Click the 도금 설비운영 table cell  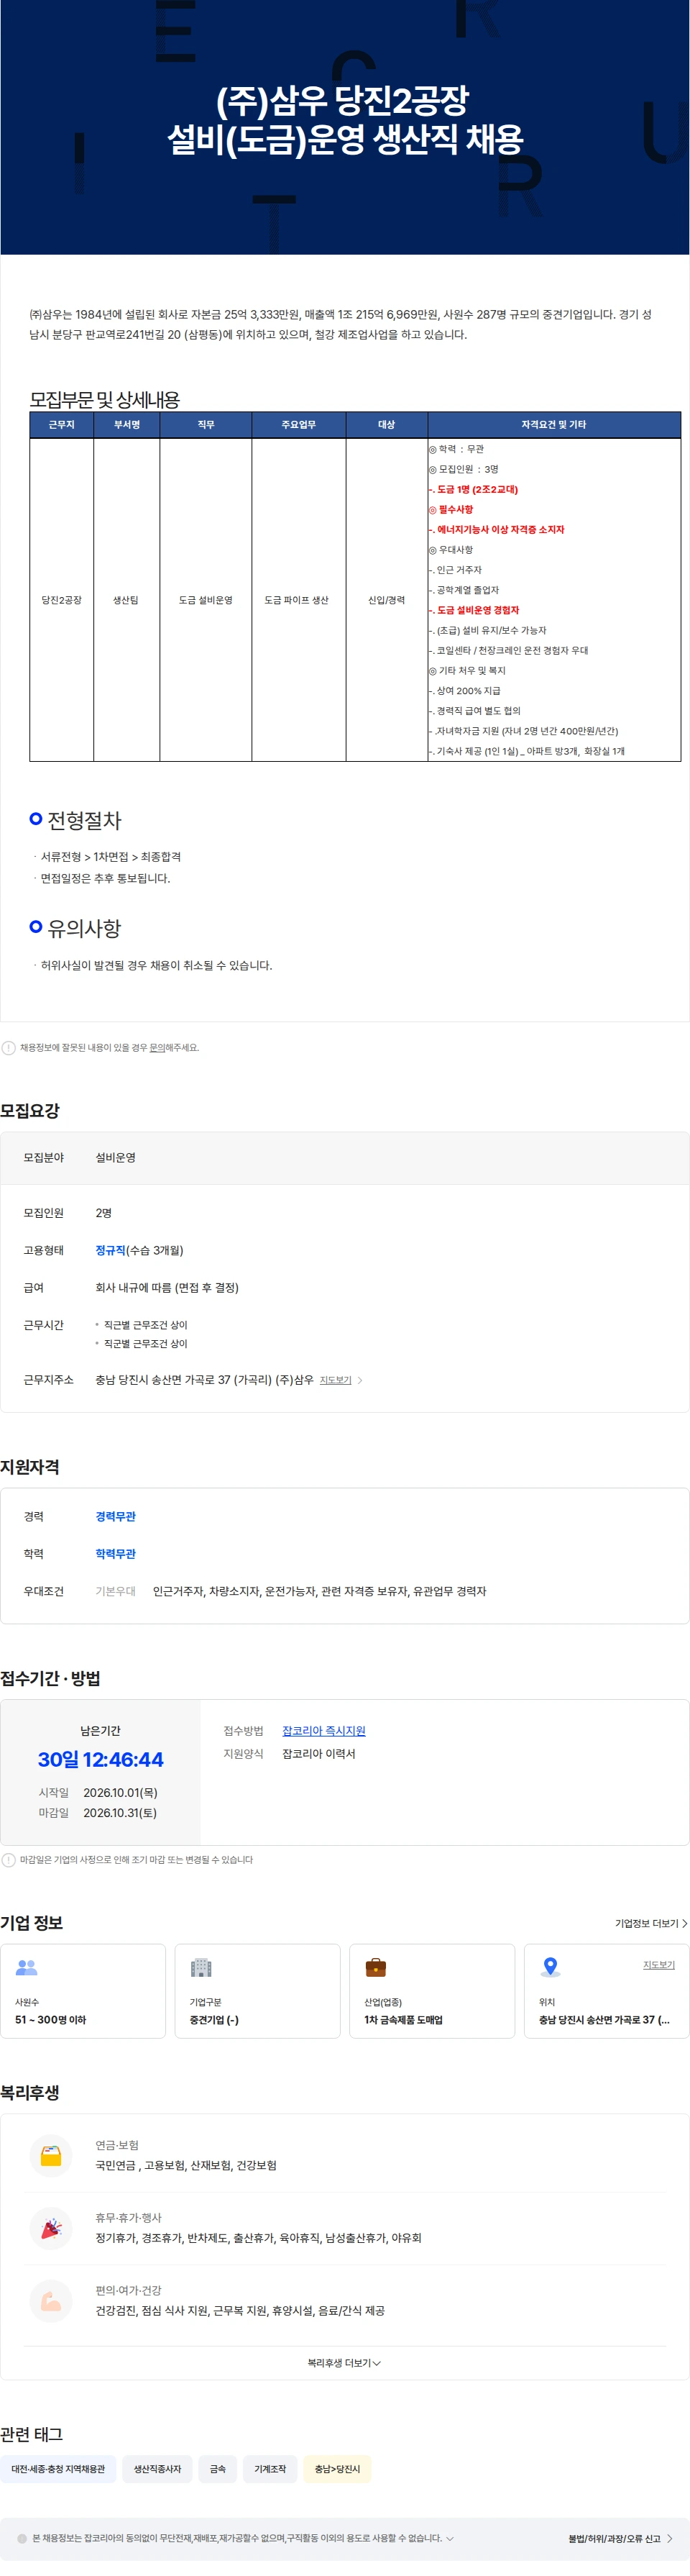206,600
